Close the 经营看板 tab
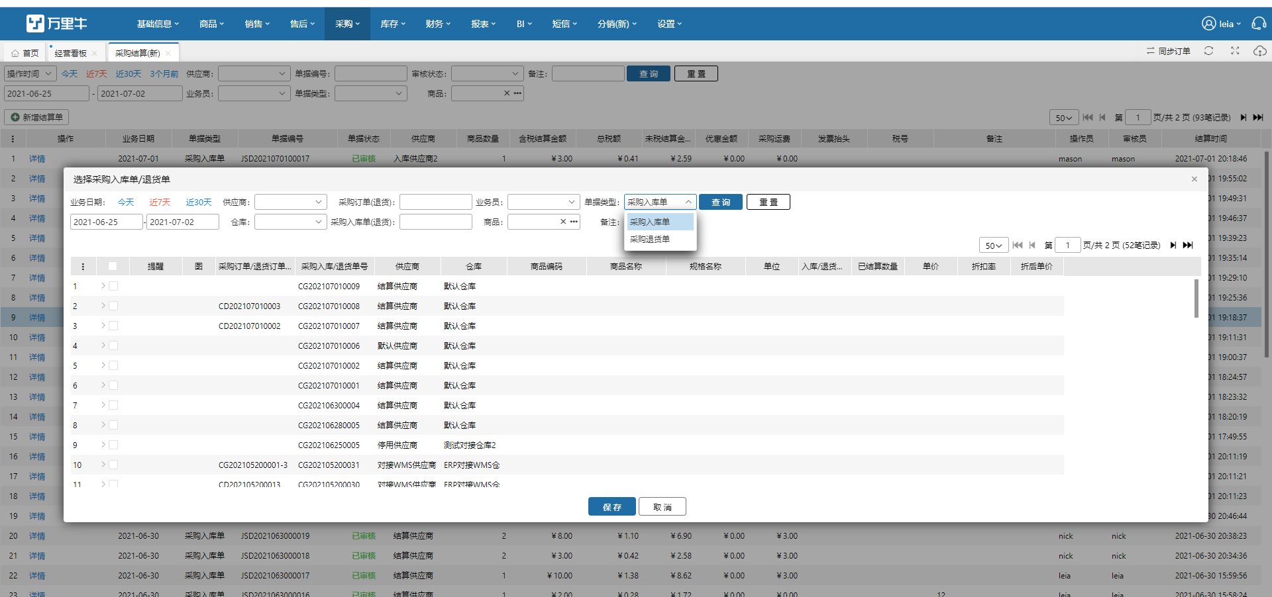This screenshot has width=1272, height=597. tap(95, 54)
